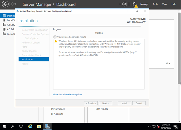The width and height of the screenshot is (181, 130).
Task: Select Review Options wizard step
Action: (x=29, y=51)
